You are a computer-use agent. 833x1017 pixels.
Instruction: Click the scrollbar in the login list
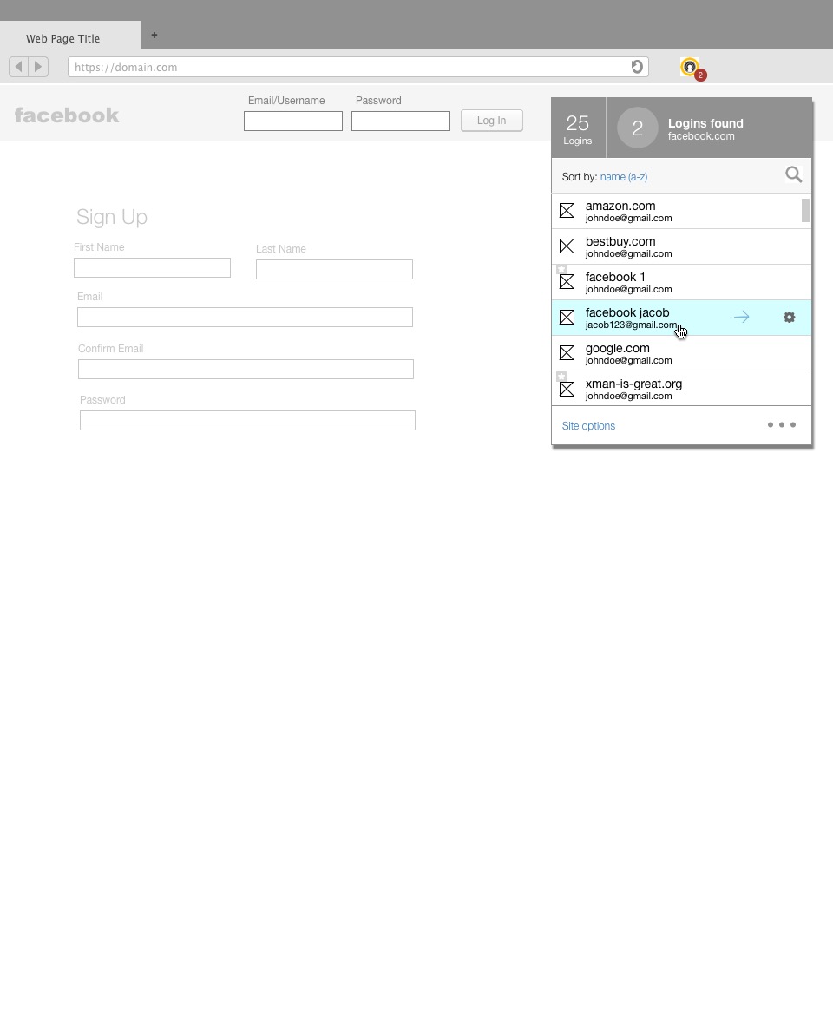[804, 211]
